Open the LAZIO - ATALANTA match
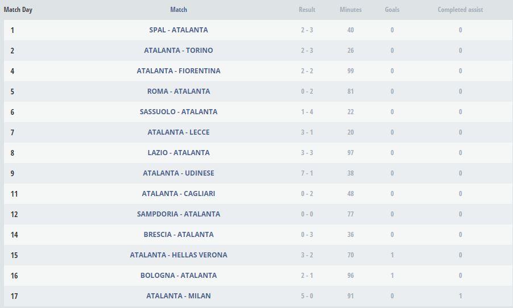513x308 pixels. click(179, 153)
